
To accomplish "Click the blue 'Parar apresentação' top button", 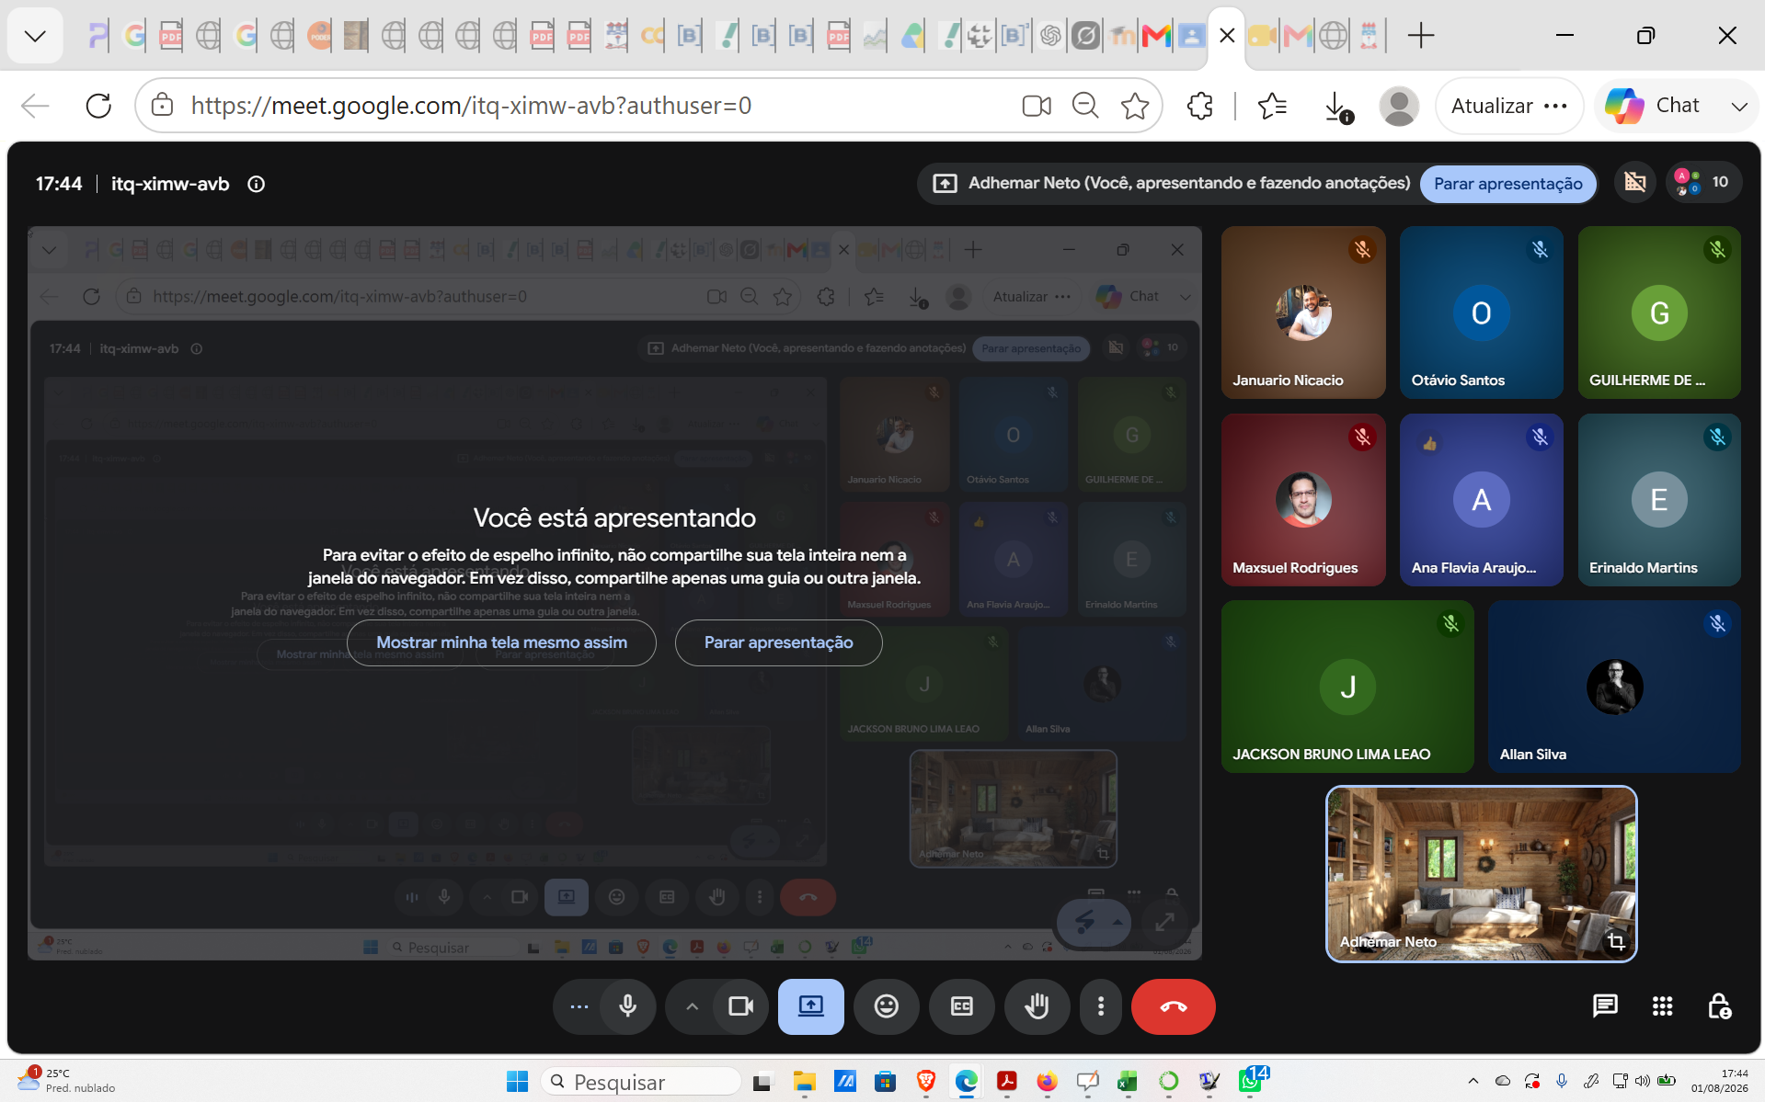I will (x=1507, y=184).
